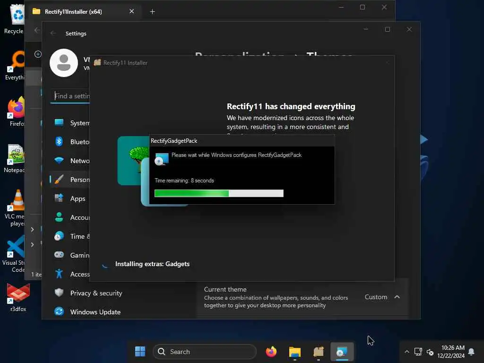Click the Privacy & security shield icon

coord(59,293)
